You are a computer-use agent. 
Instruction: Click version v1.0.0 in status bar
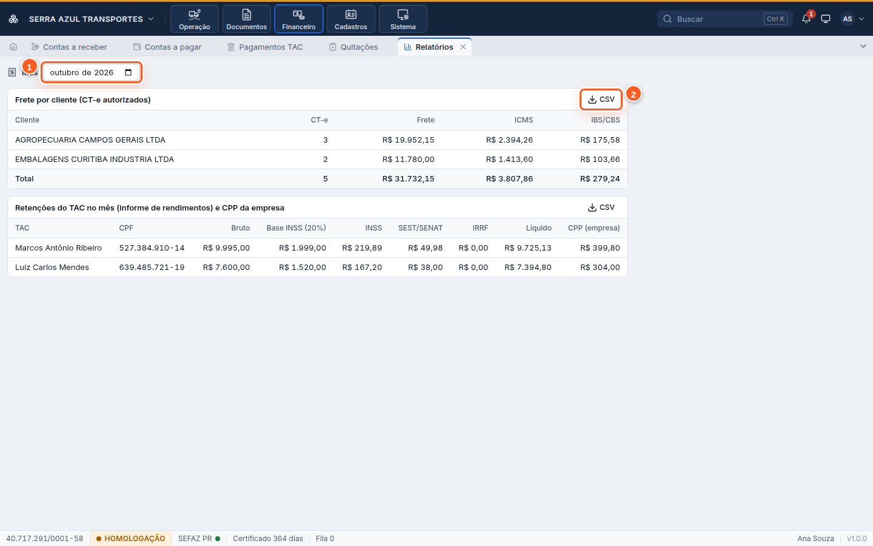(857, 538)
